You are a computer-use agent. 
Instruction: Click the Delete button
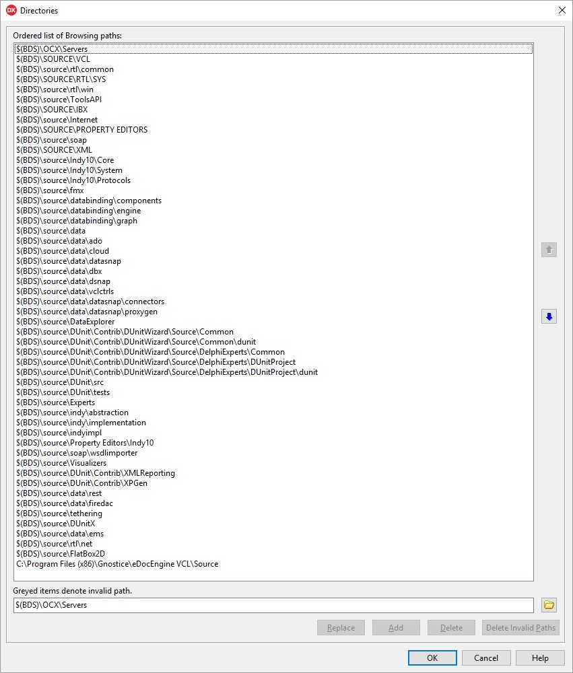tap(451, 627)
